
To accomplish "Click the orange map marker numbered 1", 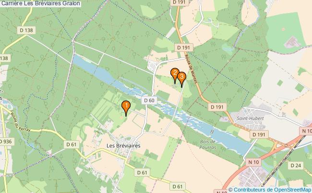I will click(x=126, y=108).
